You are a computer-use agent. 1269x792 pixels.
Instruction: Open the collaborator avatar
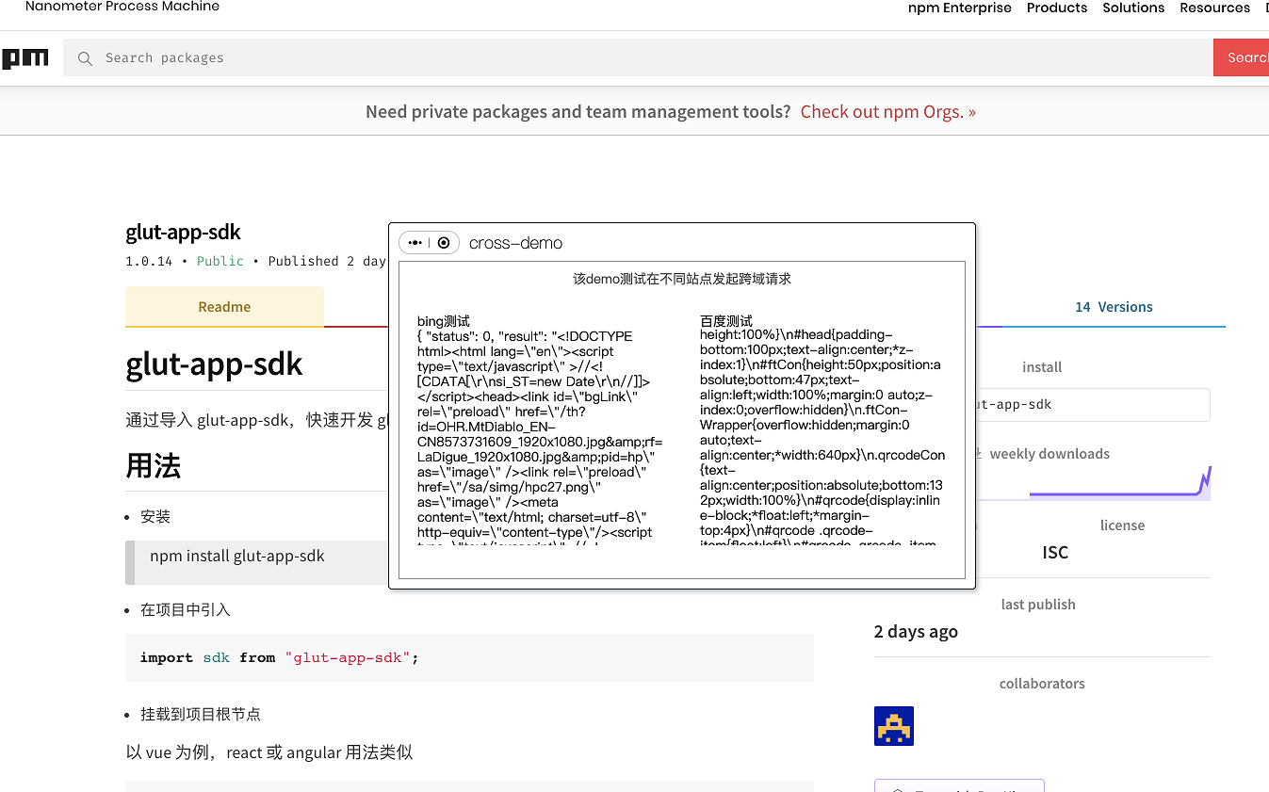tap(894, 726)
